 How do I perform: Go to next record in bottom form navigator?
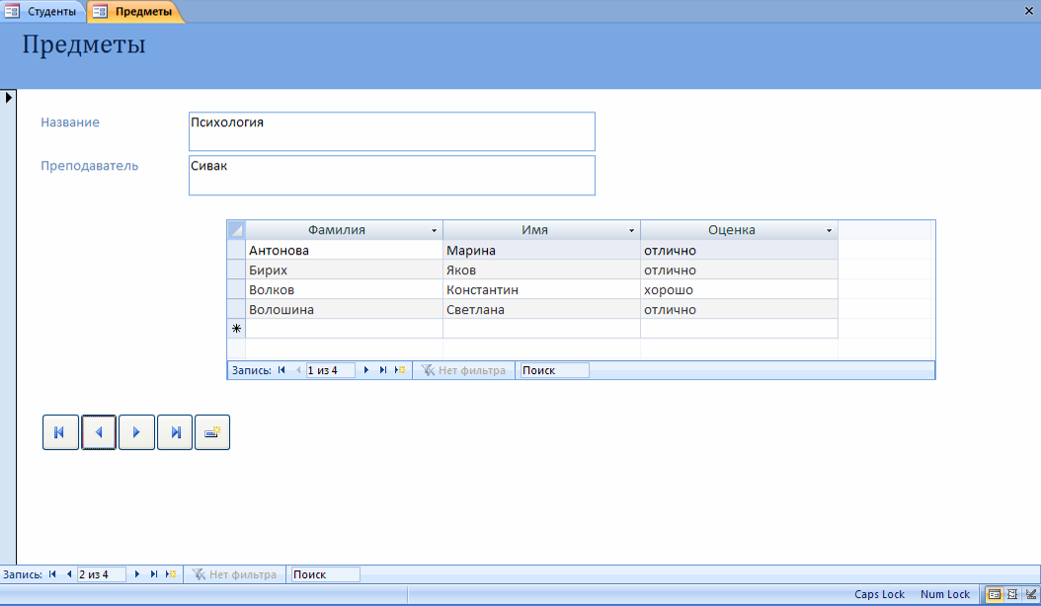pyautogui.click(x=136, y=574)
